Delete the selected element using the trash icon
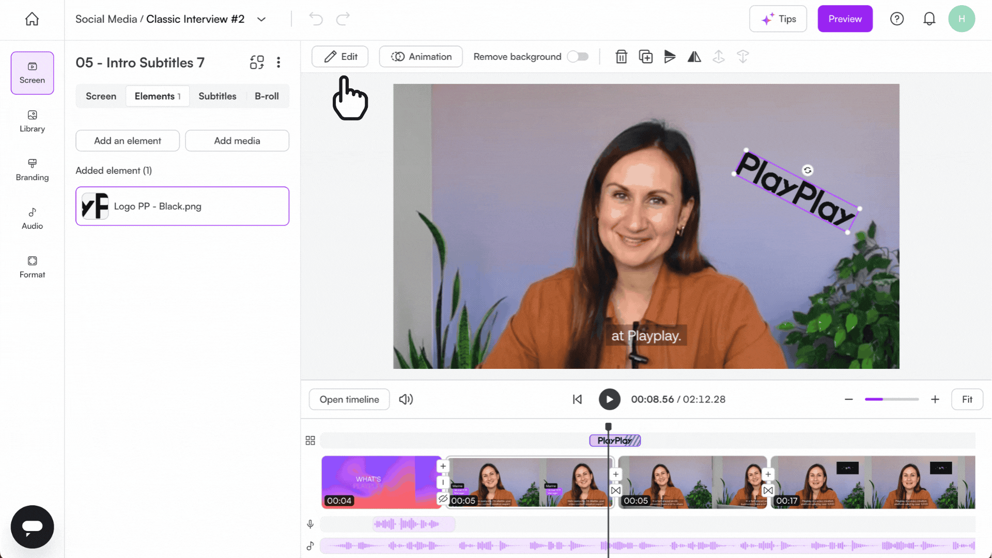Screen dimensions: 992x558 coord(622,57)
